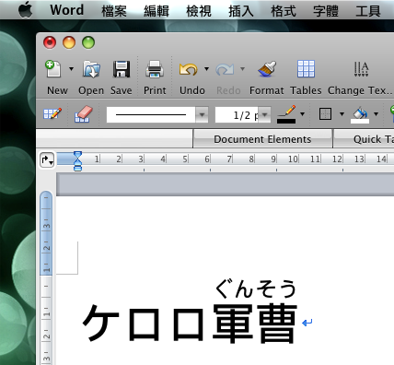The height and width of the screenshot is (365, 394).
Task: Open the 檔案 menu
Action: click(x=114, y=11)
